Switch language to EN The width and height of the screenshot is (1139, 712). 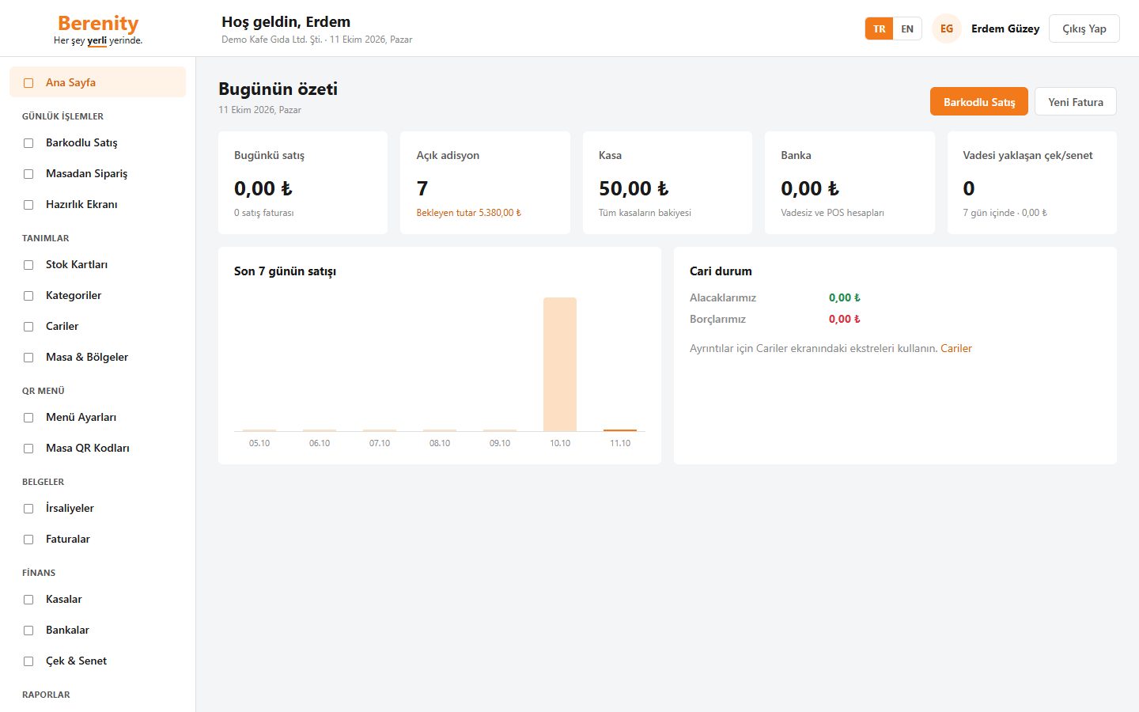point(907,28)
